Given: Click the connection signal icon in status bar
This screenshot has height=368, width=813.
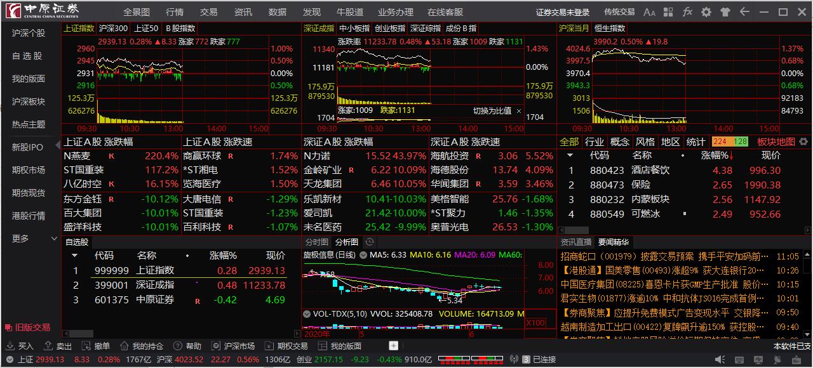Looking at the screenshot, I should coord(513,359).
